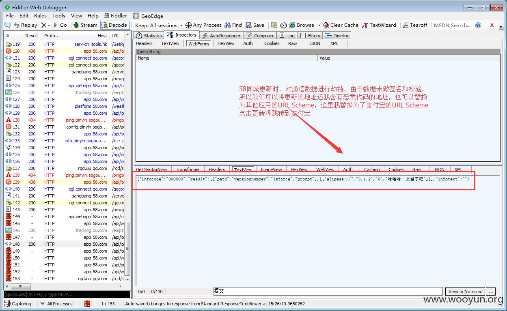Click the Save sessions toolbar button
Image resolution: width=507 pixels, height=311 pixels.
[255, 25]
